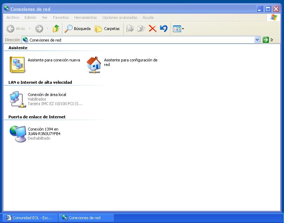Click the Copy To toolbar icon
This screenshot has height=223, width=284.
(x=141, y=29)
